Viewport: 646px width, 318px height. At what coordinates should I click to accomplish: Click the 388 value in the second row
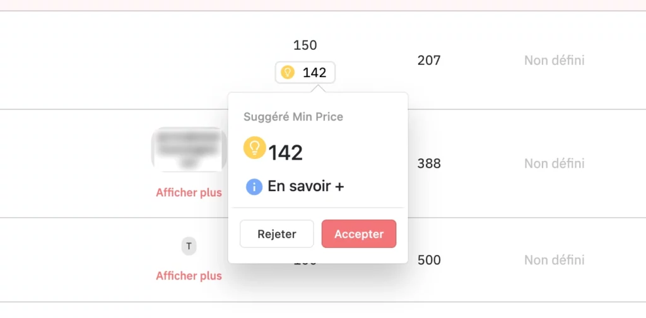429,163
